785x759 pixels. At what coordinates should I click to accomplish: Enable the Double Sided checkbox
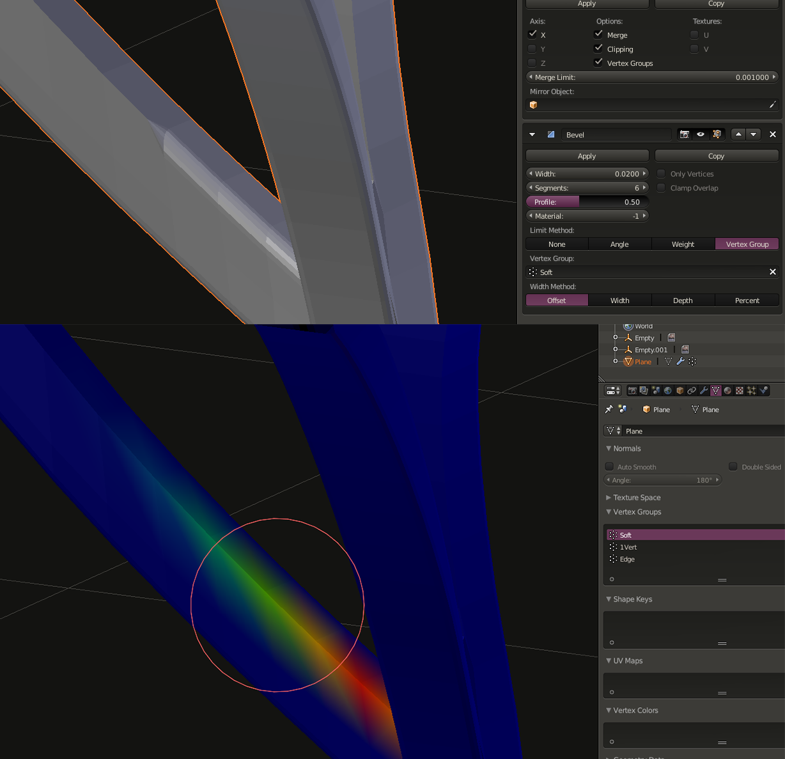[733, 467]
